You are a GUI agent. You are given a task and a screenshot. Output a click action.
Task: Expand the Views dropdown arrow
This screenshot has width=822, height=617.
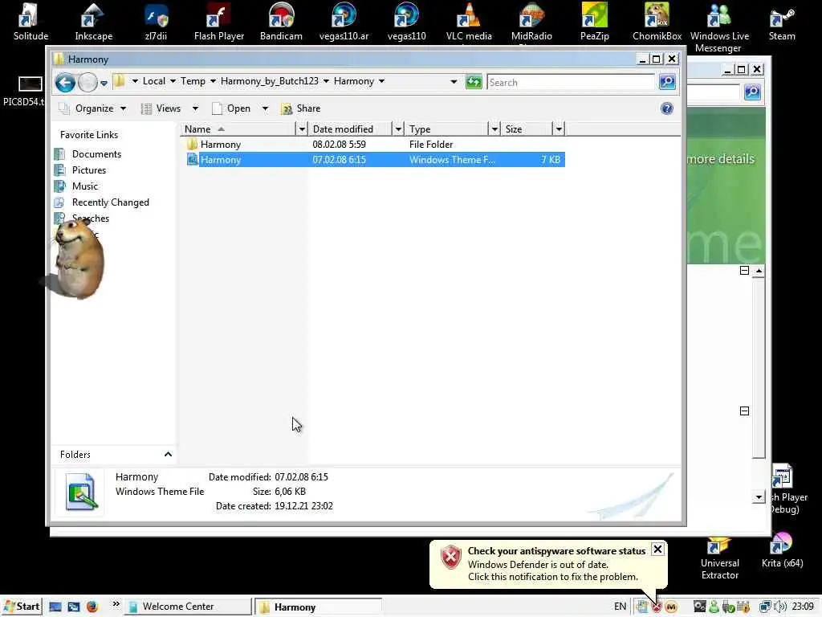[x=195, y=108]
